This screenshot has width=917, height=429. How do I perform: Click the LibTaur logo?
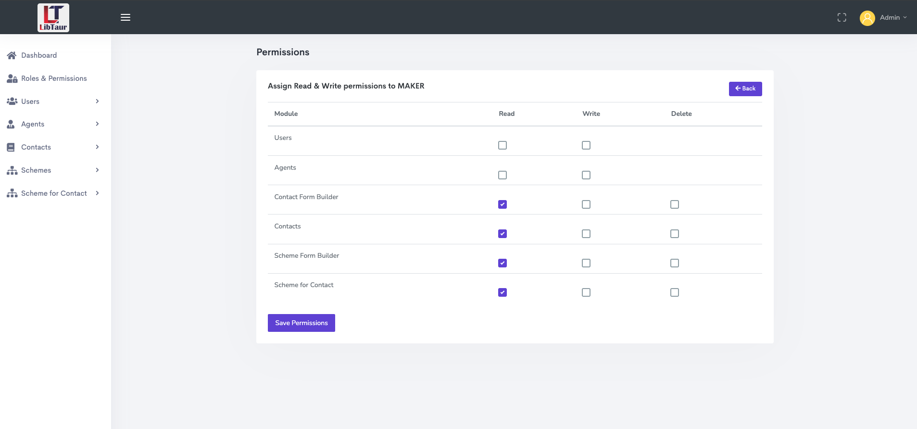click(53, 18)
